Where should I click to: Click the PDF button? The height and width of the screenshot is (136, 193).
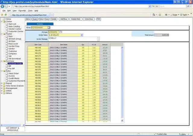99,19
